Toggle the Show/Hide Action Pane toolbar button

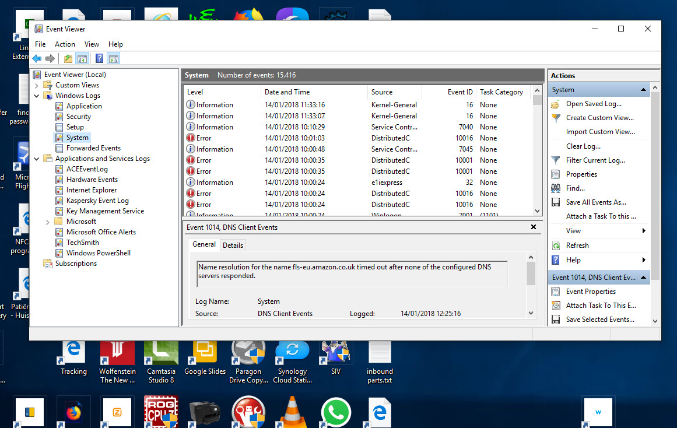114,58
